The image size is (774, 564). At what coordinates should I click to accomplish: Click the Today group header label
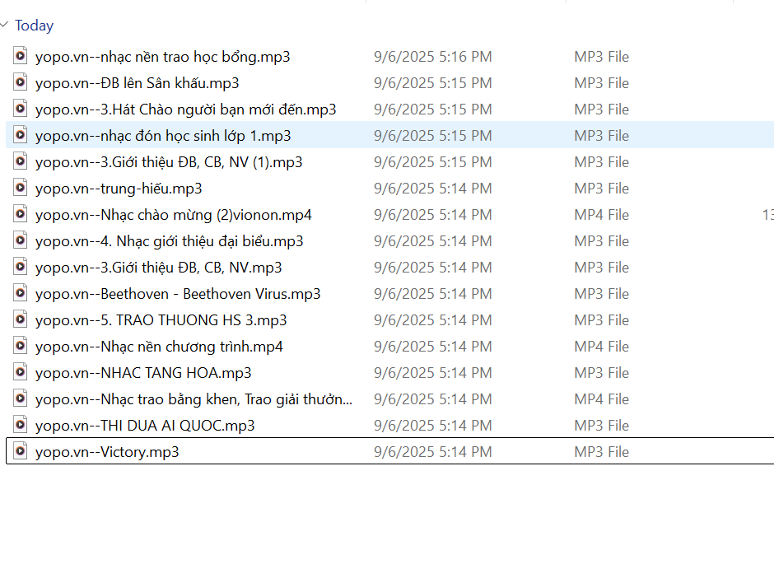pyautogui.click(x=34, y=26)
